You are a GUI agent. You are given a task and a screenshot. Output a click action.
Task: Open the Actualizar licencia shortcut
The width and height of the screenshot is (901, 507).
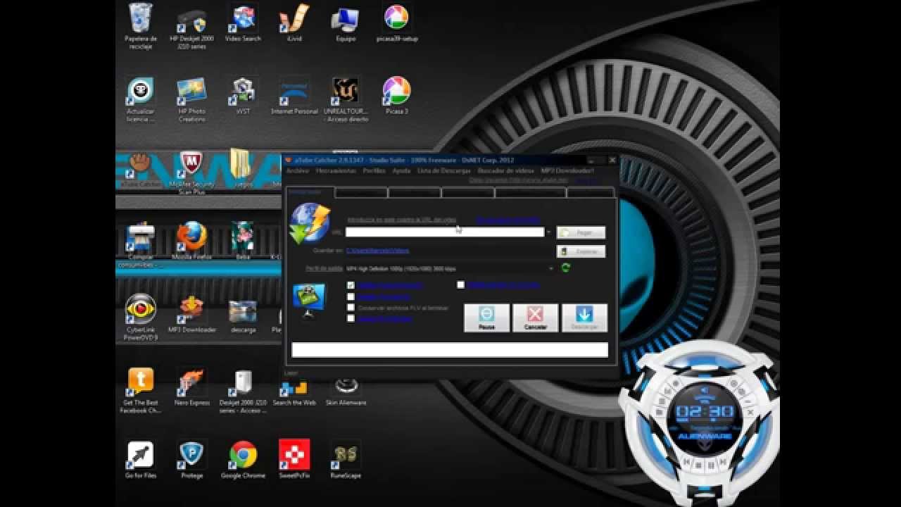point(140,99)
